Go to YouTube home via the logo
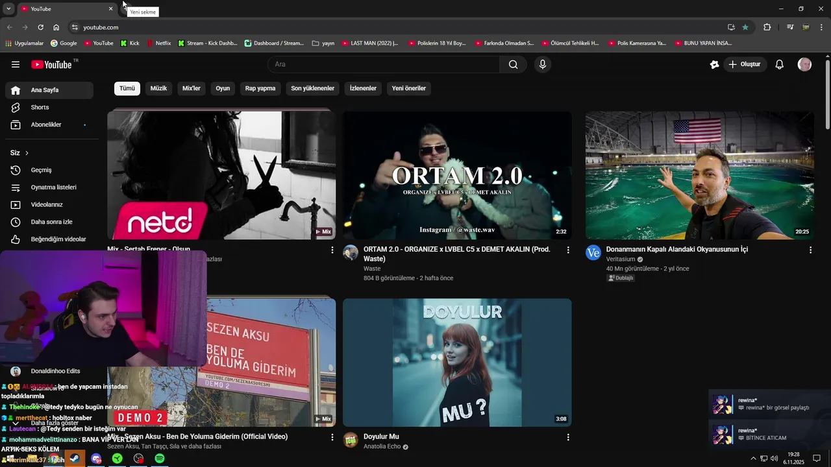The width and height of the screenshot is (831, 467). [52, 64]
